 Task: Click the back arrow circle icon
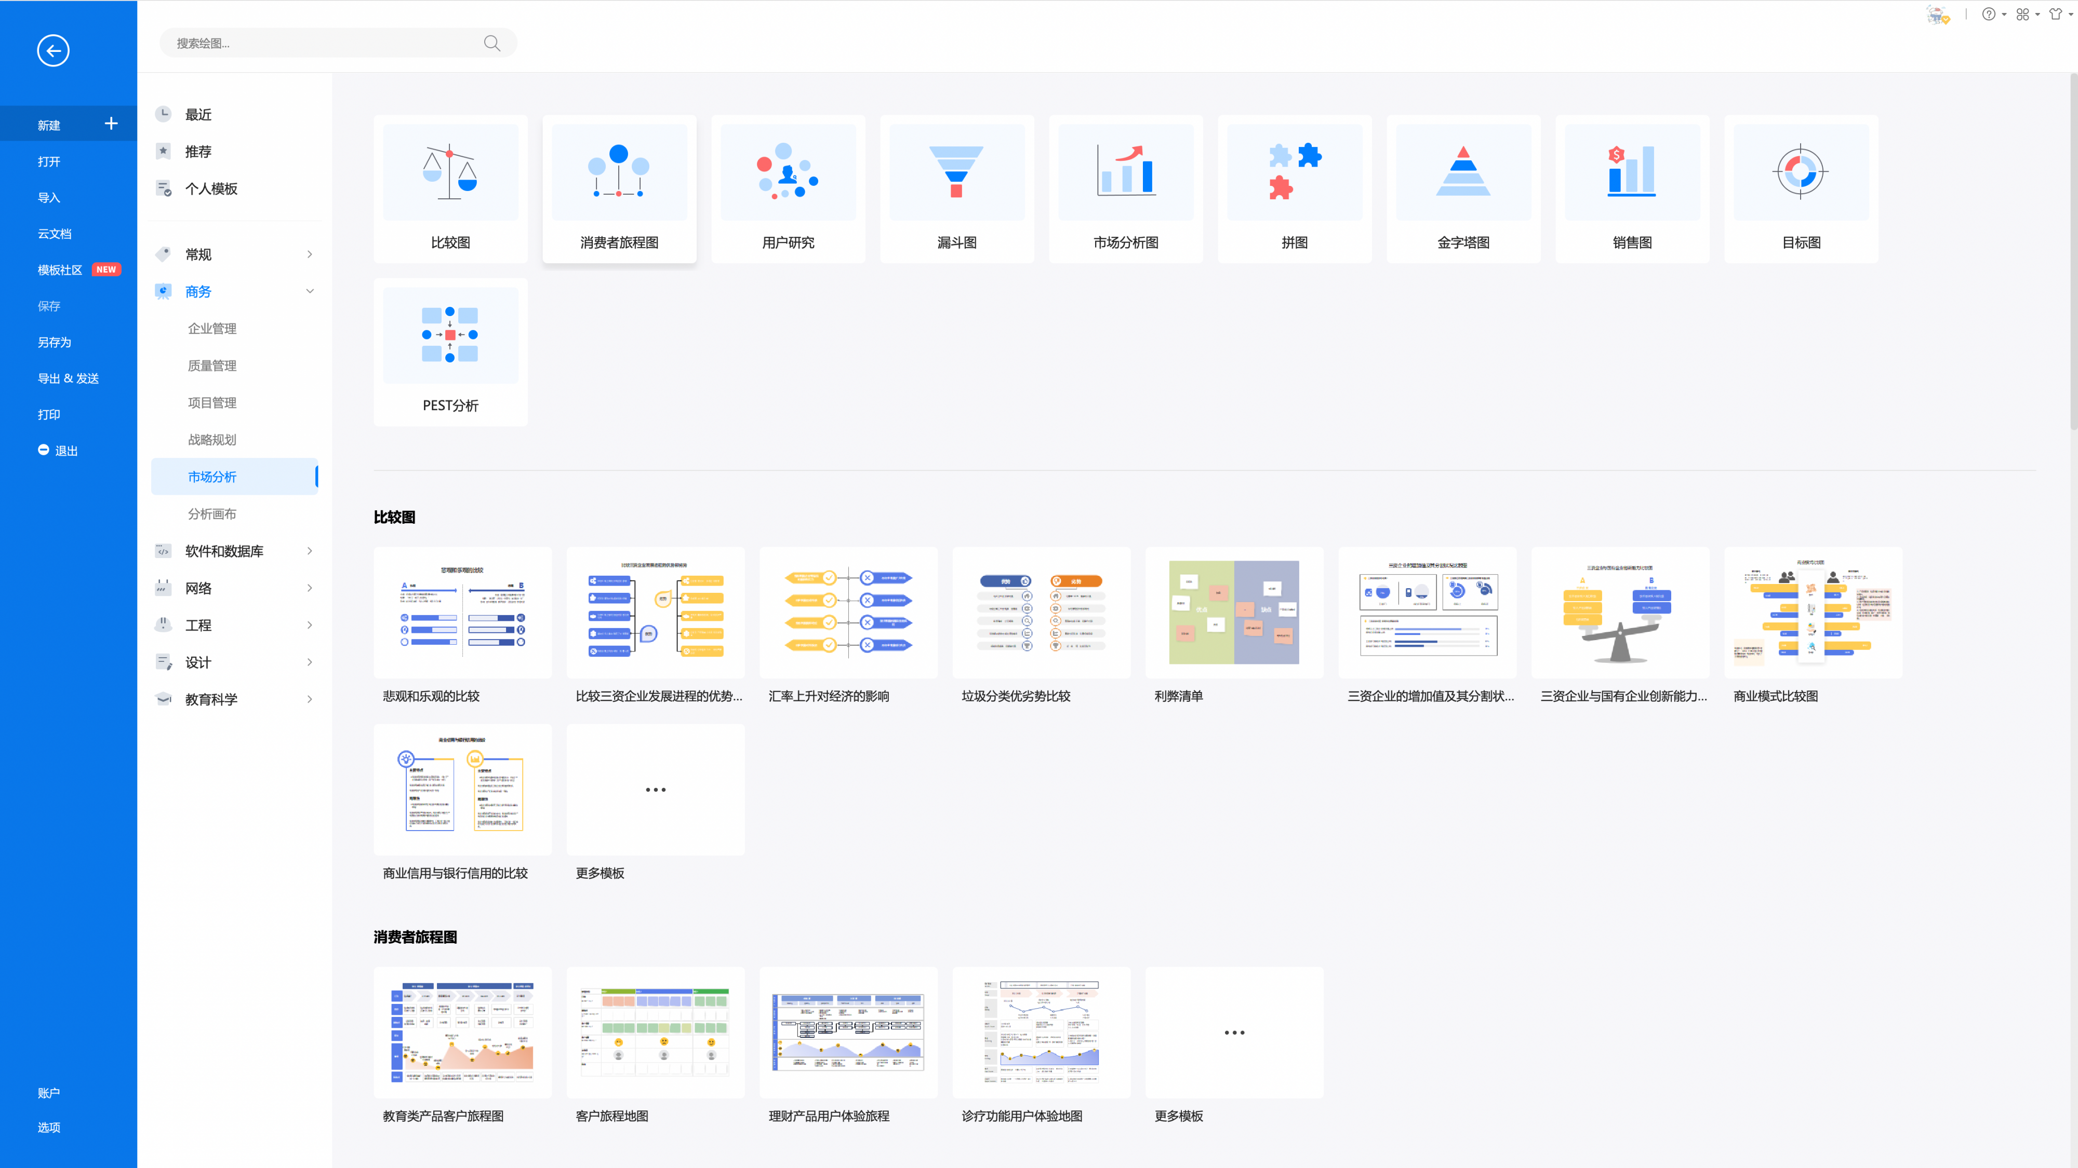(x=53, y=51)
